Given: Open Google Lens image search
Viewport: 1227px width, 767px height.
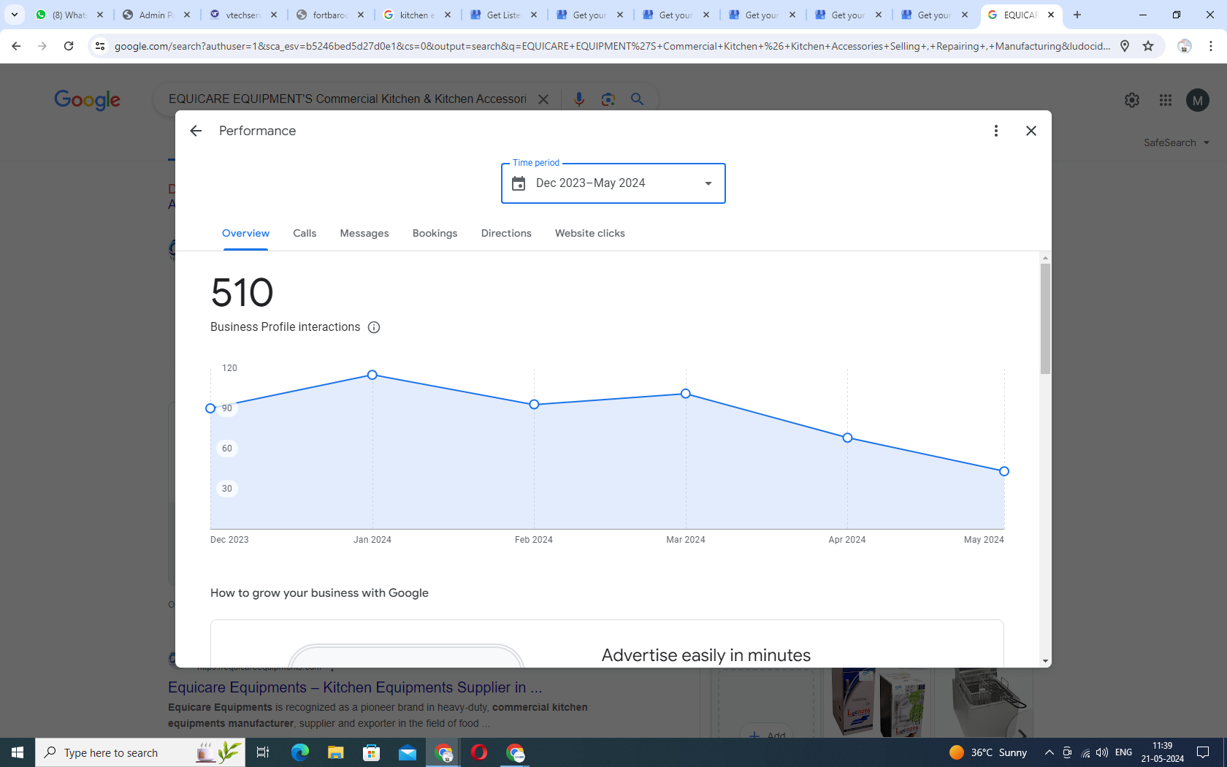Looking at the screenshot, I should (x=608, y=99).
